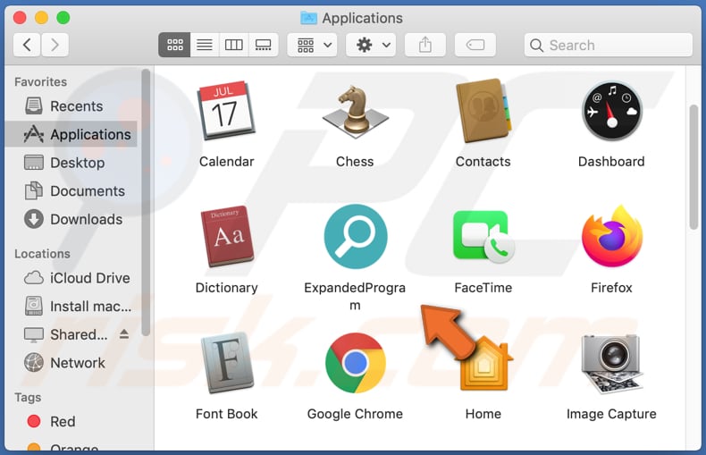The height and width of the screenshot is (455, 706).
Task: Click the Share toolbar button
Action: pyautogui.click(x=425, y=45)
